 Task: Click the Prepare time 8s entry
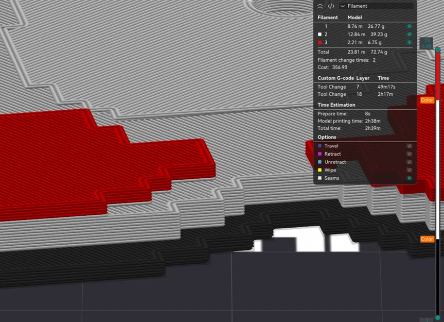344,114
